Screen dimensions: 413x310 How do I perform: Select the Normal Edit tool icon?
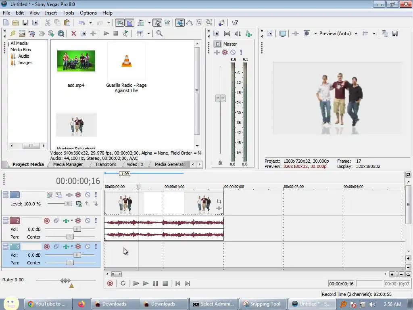tap(180, 23)
